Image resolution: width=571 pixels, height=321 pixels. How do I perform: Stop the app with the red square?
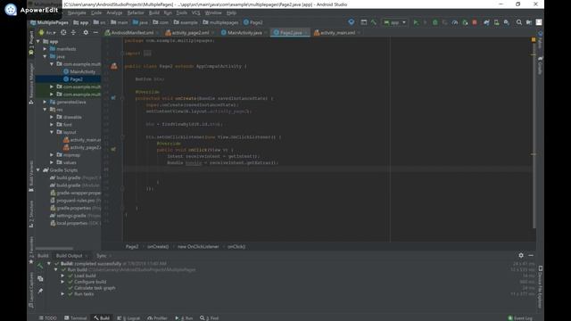[475, 22]
